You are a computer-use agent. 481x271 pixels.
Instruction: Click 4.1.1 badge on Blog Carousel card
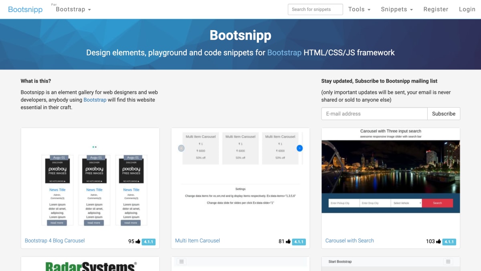coord(148,242)
